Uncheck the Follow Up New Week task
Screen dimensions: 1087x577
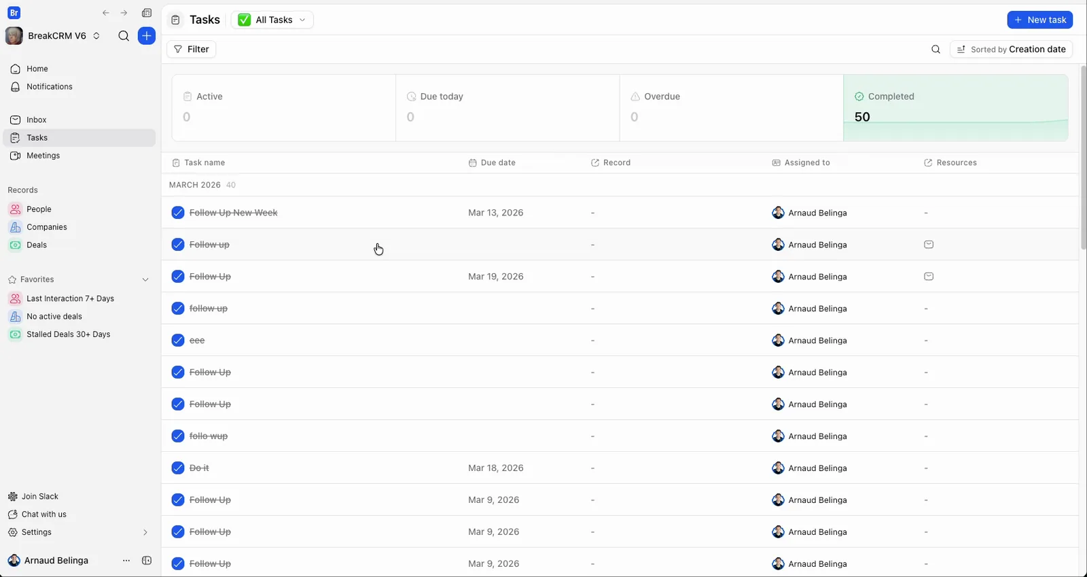tap(178, 213)
